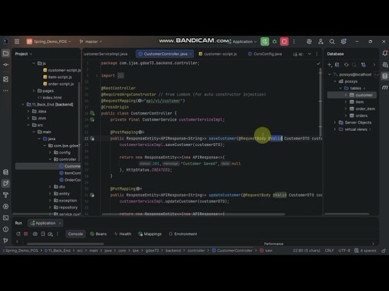389x291 pixels.
Task: Open Database tool window sidebar icon
Action: point(385,76)
